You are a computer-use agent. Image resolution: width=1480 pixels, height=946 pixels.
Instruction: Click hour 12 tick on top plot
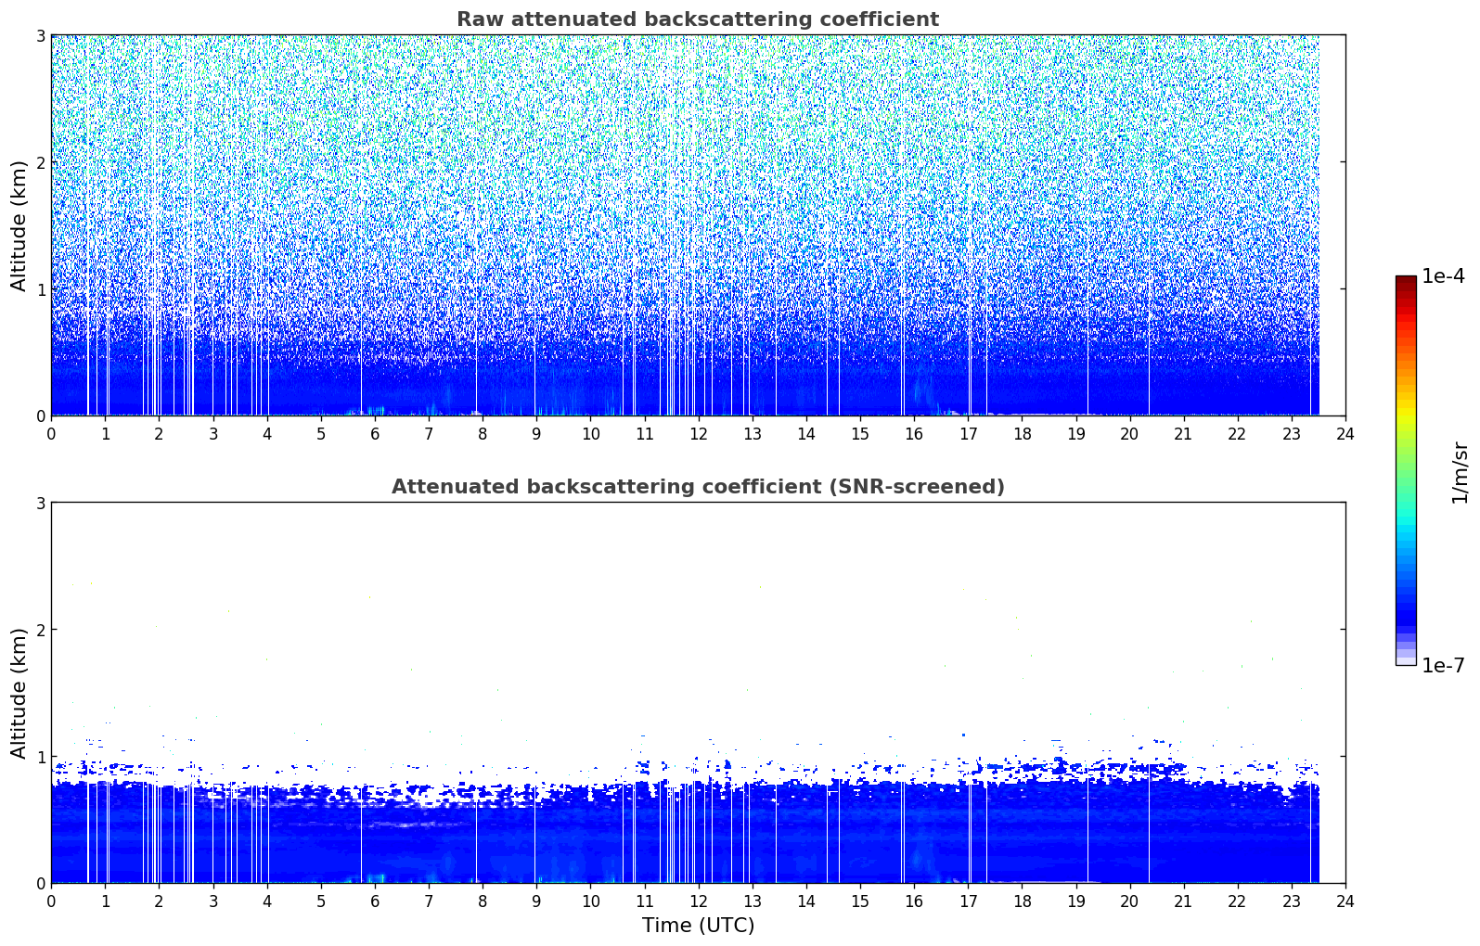[x=698, y=433]
